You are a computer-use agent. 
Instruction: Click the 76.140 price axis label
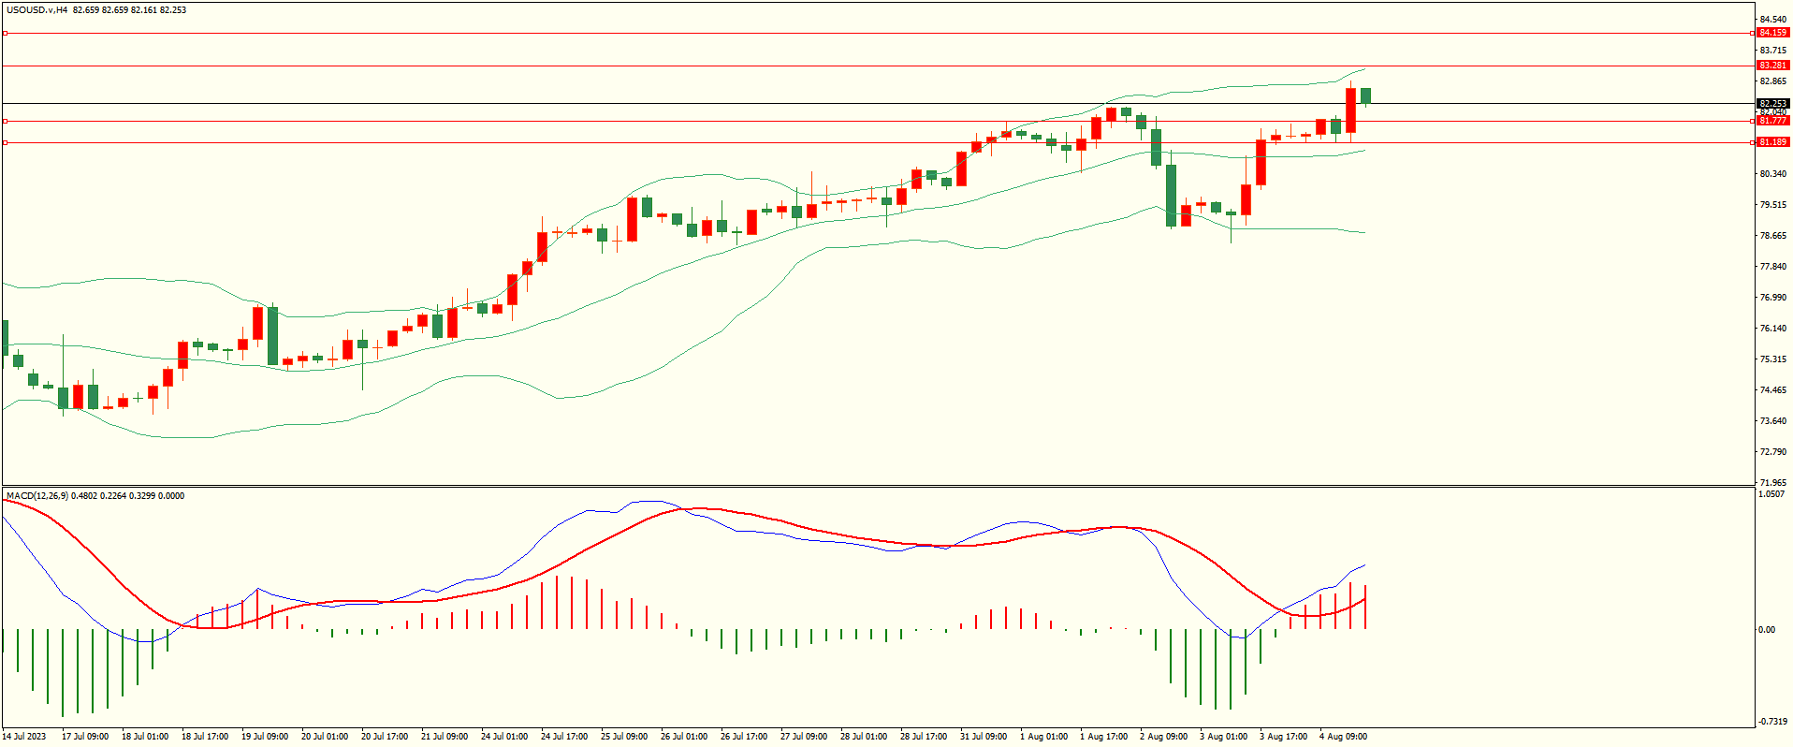tap(1772, 329)
